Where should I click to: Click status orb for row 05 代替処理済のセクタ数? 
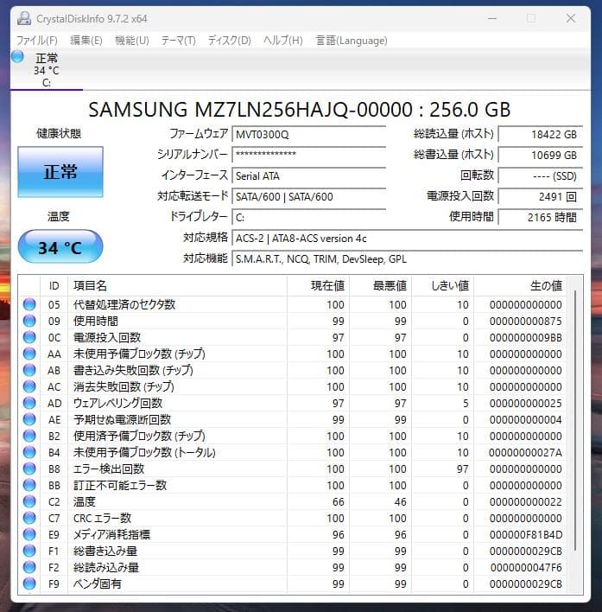[x=29, y=304]
